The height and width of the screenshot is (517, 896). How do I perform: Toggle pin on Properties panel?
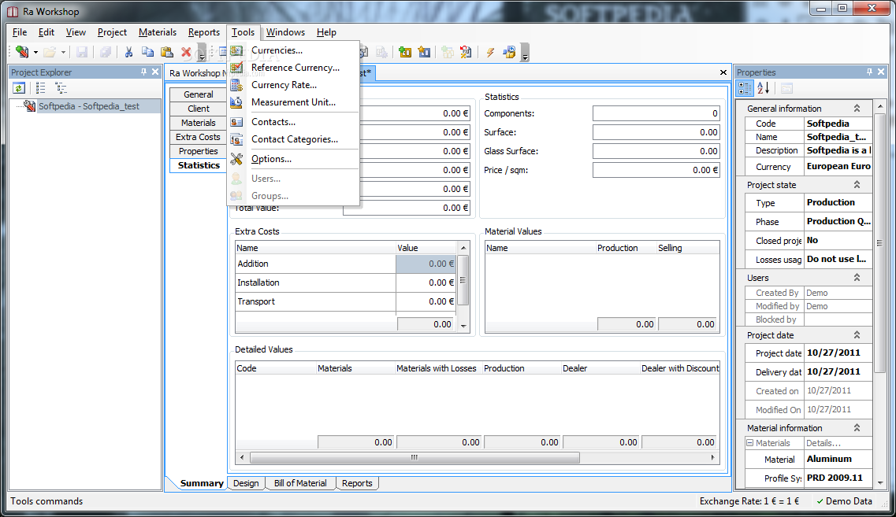click(x=869, y=72)
